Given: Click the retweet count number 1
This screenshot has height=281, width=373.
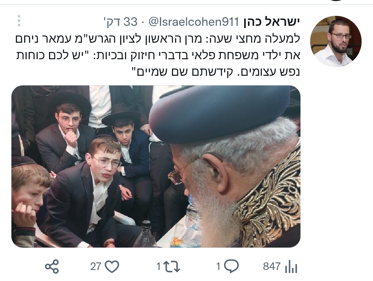Looking at the screenshot, I should click(159, 267).
